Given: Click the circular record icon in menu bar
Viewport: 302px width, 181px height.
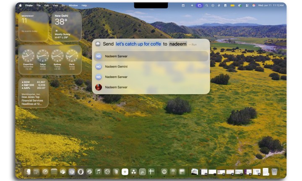Looking at the screenshot, I should 213,5.
